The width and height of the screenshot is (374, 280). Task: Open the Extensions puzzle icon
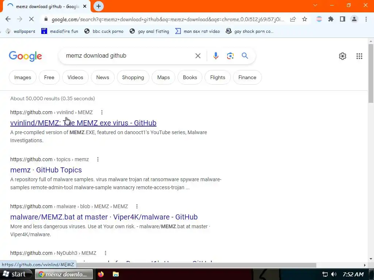coord(331,19)
